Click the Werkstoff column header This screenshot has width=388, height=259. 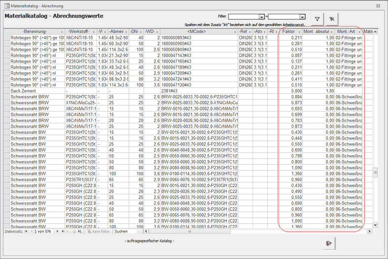[78, 32]
